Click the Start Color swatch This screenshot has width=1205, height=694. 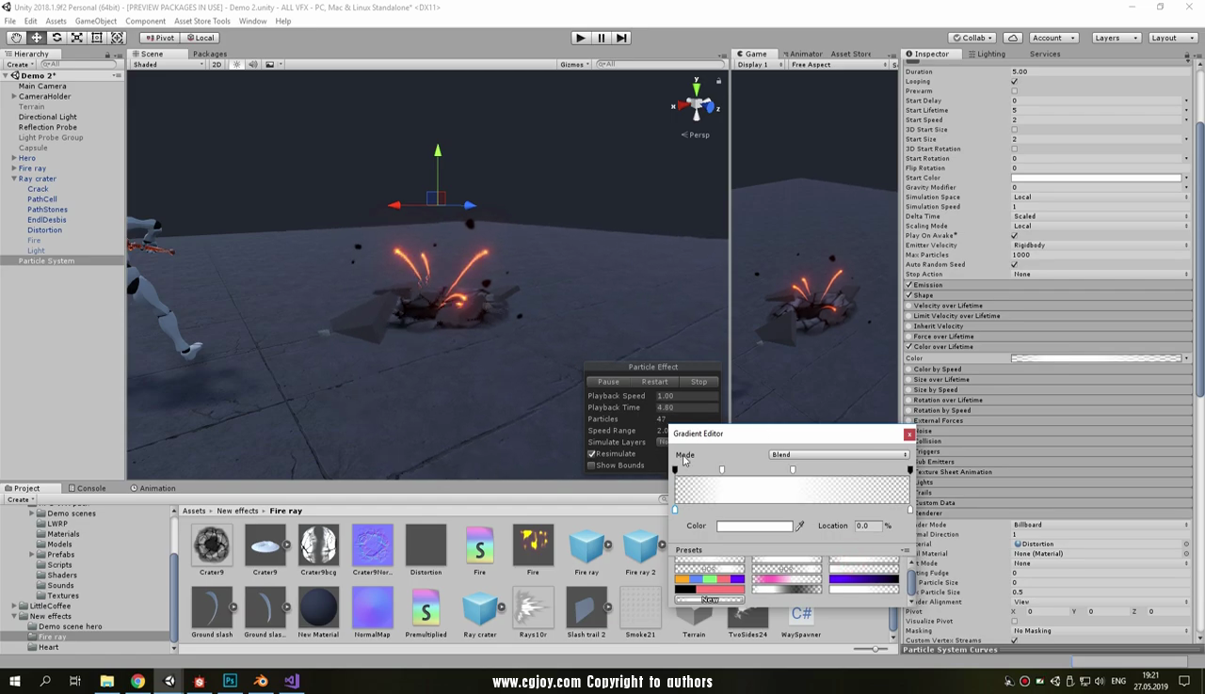tap(1097, 178)
